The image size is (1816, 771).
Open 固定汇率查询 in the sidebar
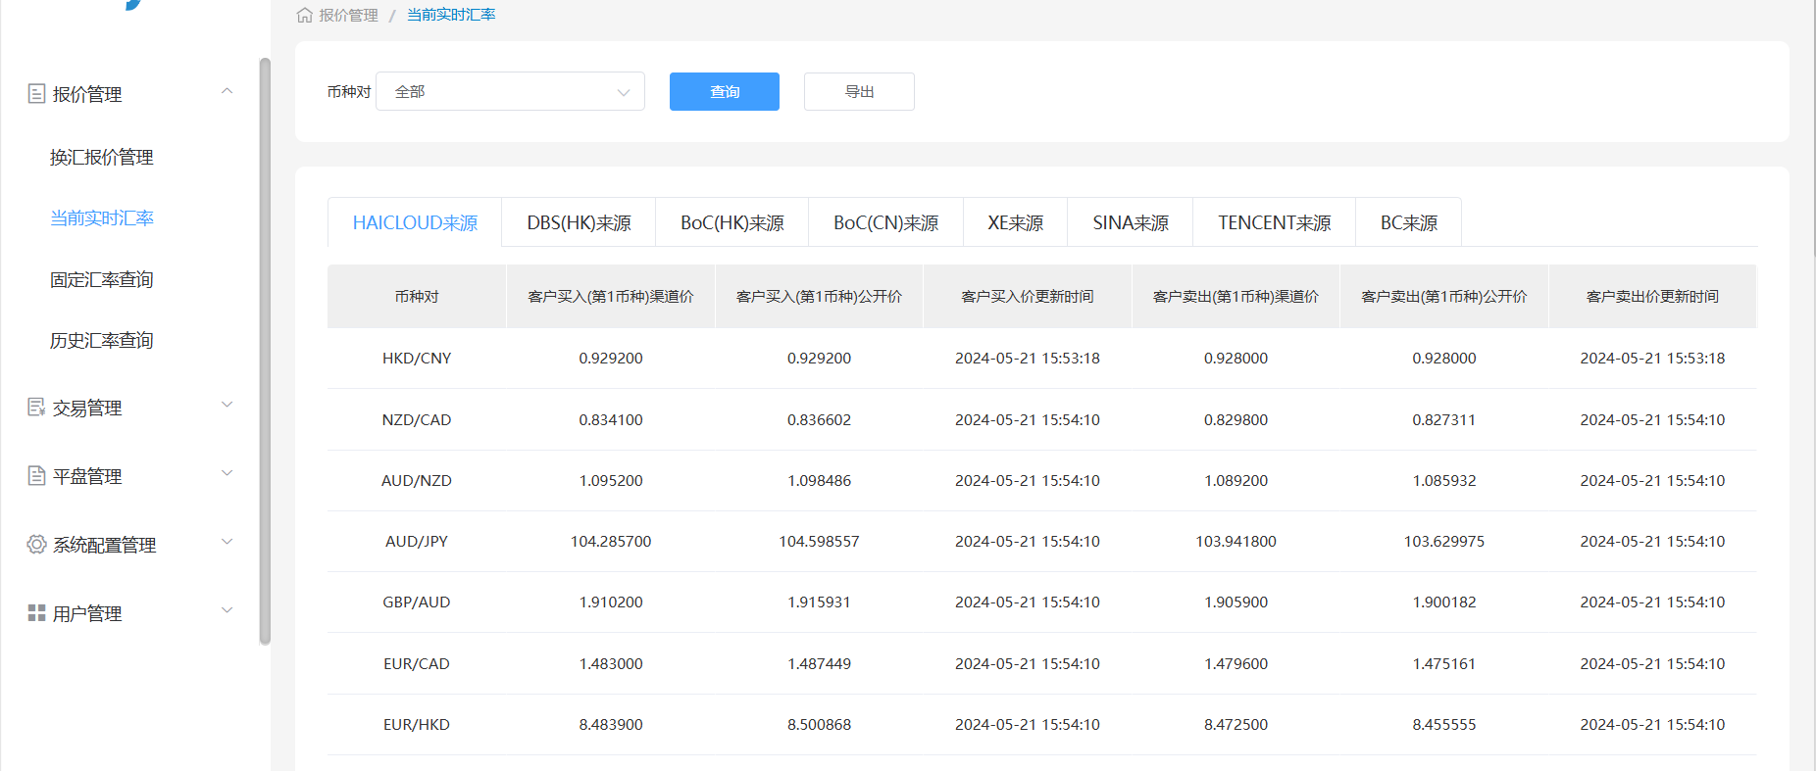(x=102, y=279)
